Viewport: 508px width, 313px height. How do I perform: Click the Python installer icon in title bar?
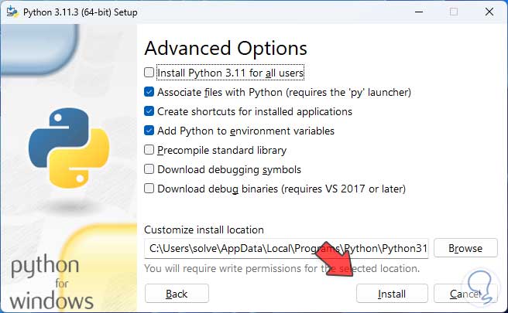(12, 12)
